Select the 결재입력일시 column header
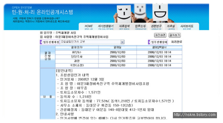The width and height of the screenshot is (223, 123). coord(159,47)
